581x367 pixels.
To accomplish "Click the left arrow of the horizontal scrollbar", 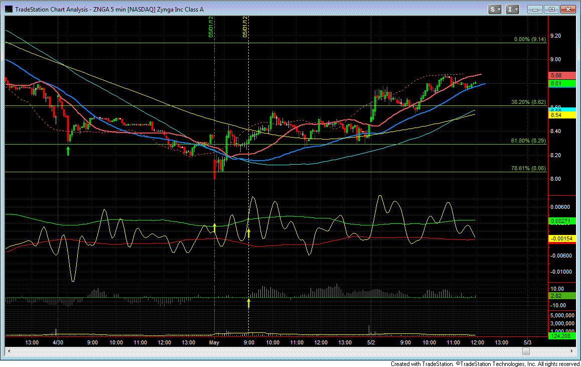I will click(9, 351).
